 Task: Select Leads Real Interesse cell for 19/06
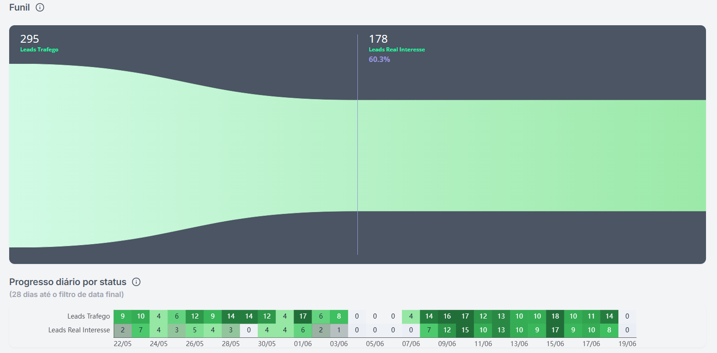point(627,330)
